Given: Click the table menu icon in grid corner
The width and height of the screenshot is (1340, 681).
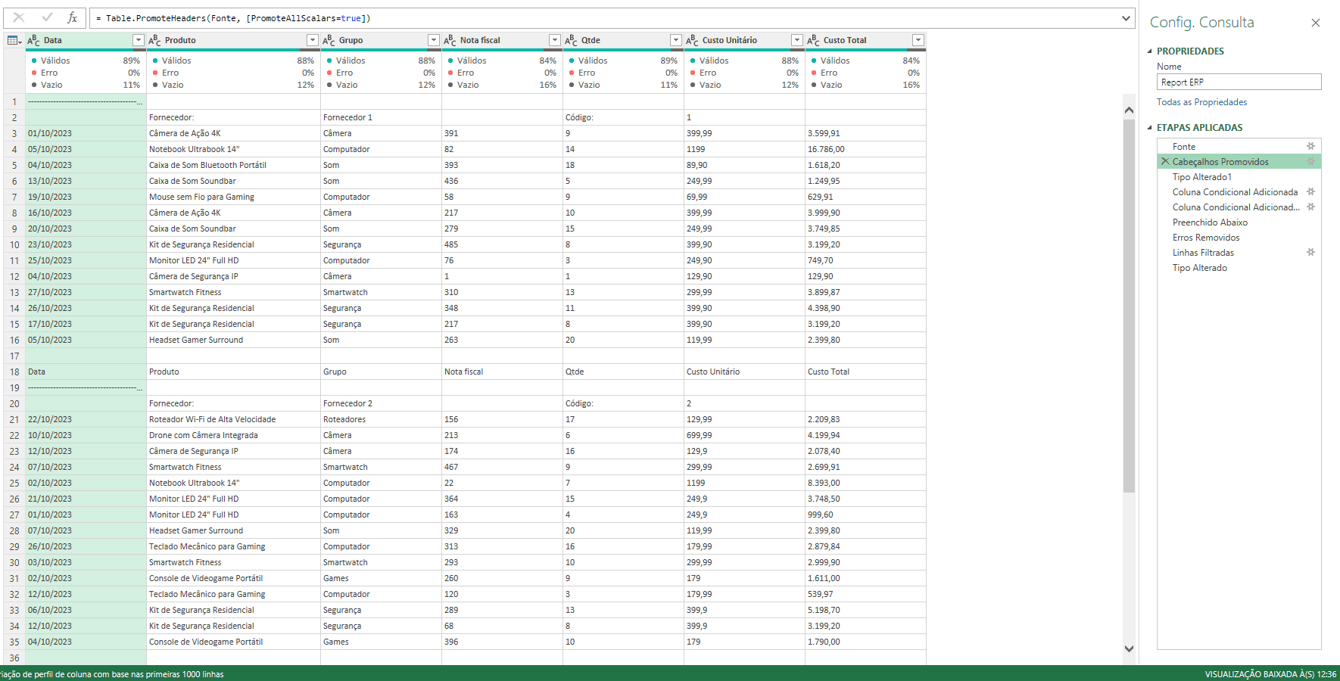Looking at the screenshot, I should [x=12, y=39].
